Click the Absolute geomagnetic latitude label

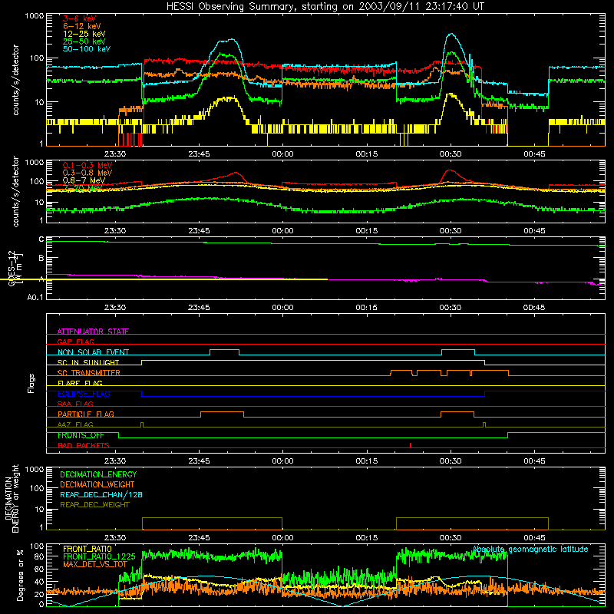530,549
